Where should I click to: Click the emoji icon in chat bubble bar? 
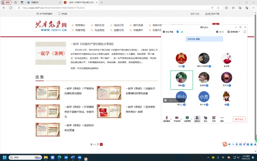[166, 100]
